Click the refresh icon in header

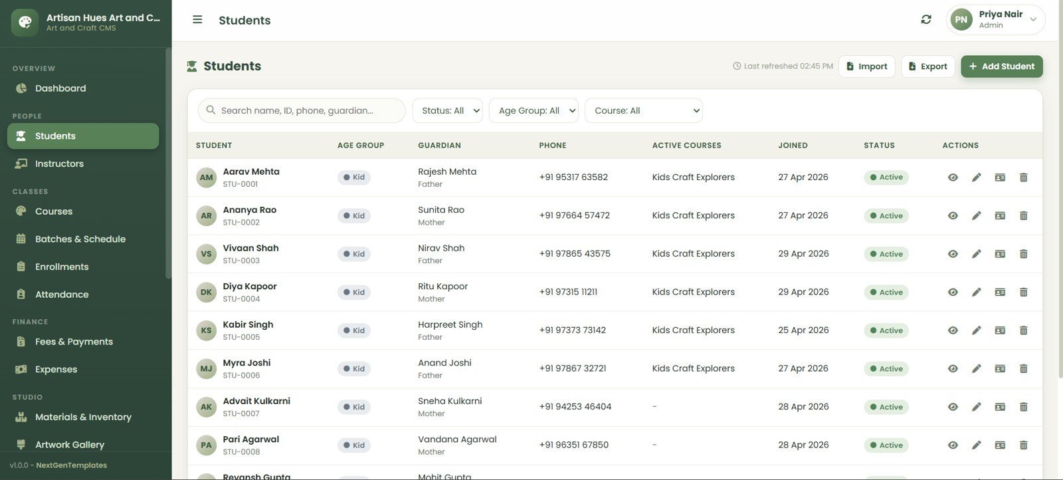[926, 20]
